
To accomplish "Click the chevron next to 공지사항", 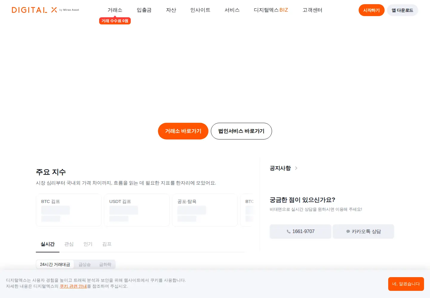I will (296, 168).
